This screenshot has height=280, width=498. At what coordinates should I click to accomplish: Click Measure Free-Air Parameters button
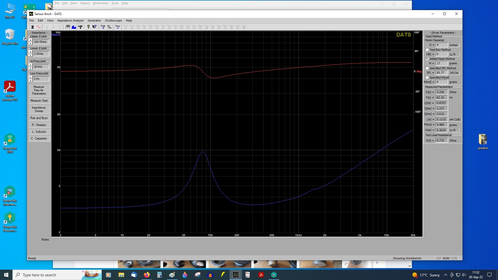click(39, 90)
